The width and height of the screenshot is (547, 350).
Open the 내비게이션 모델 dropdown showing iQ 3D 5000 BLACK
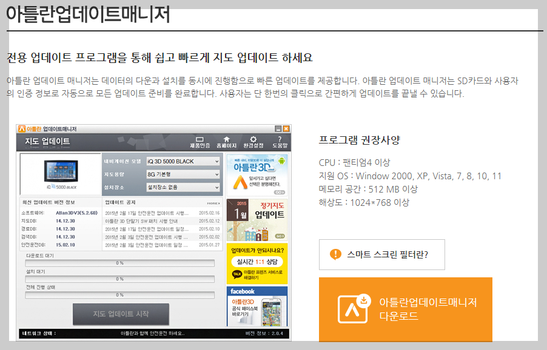coord(182,162)
